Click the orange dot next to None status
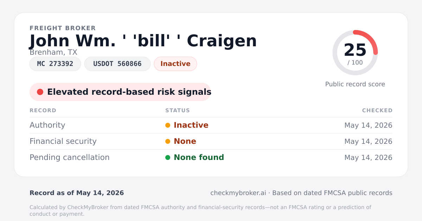422x221 pixels. (168, 141)
